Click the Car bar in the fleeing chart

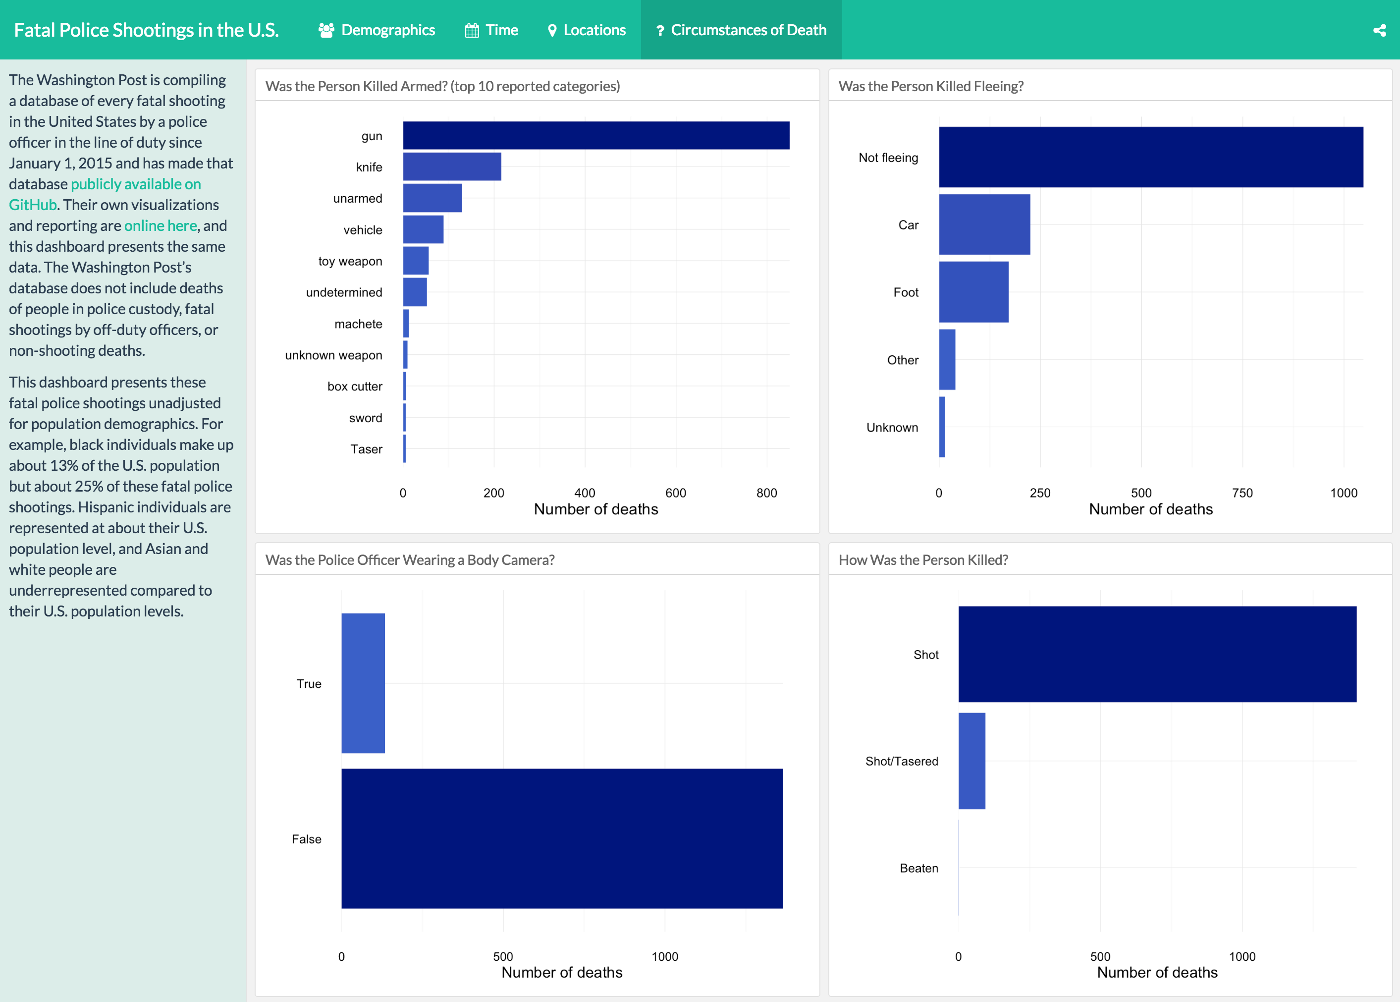click(x=984, y=224)
